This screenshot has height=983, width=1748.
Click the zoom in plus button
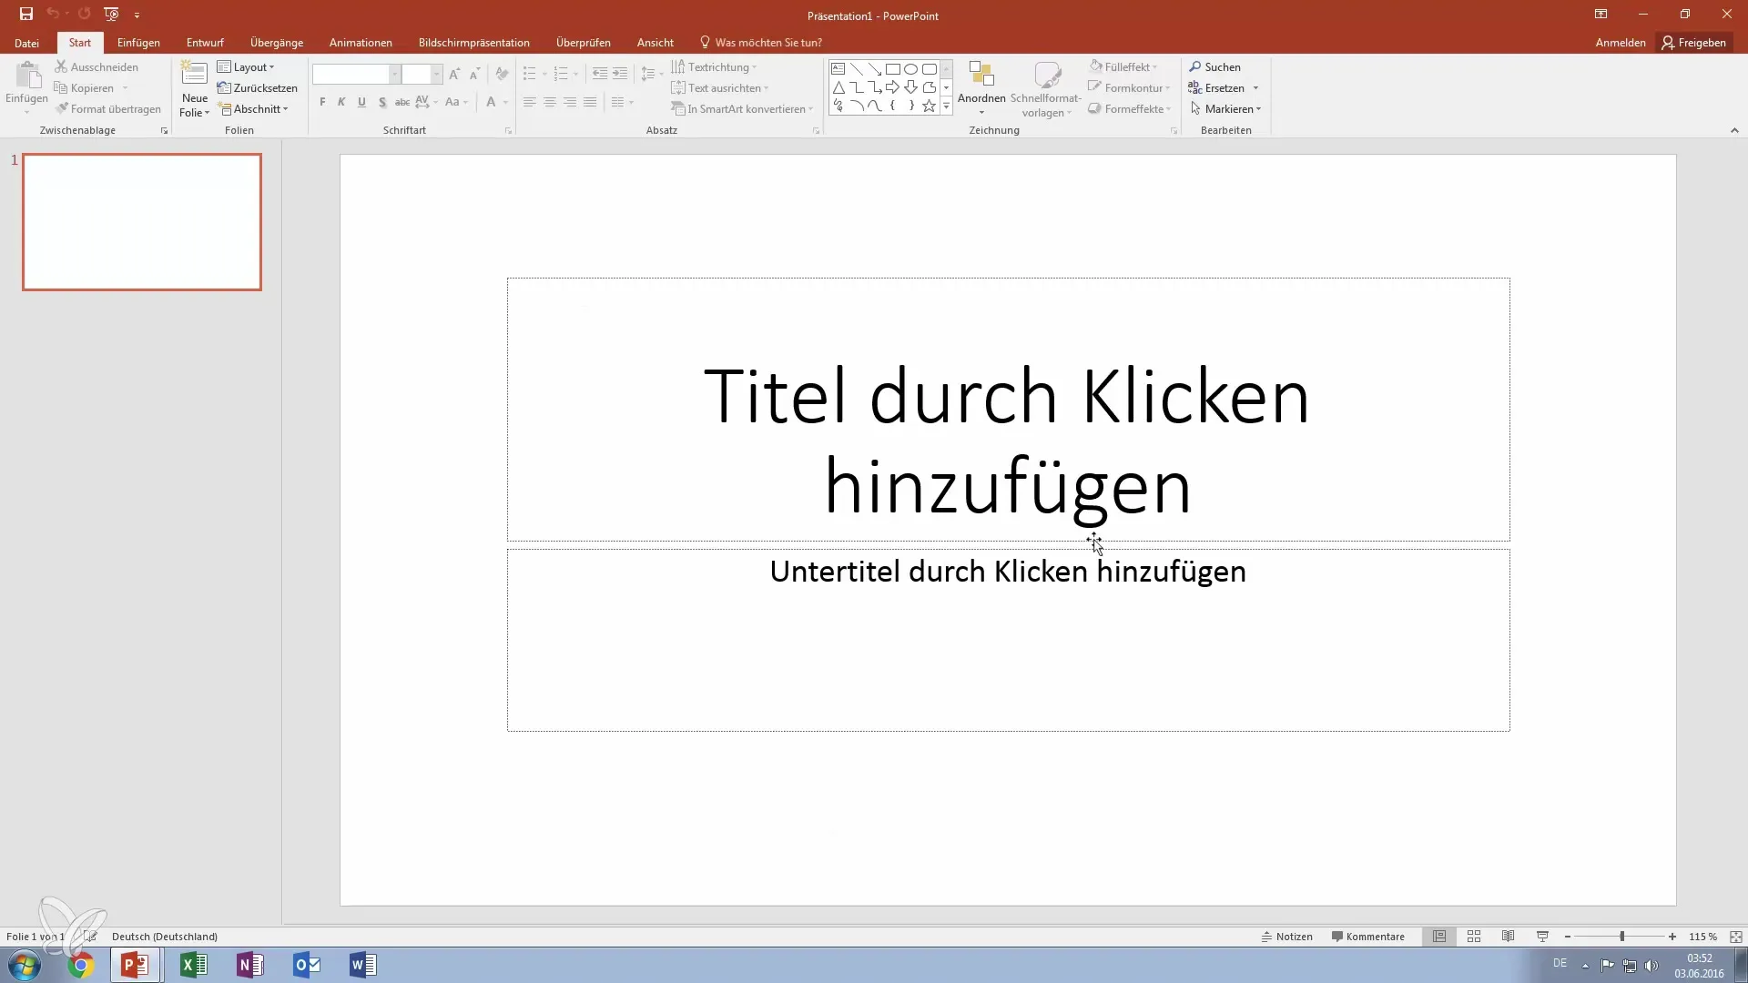(x=1672, y=937)
